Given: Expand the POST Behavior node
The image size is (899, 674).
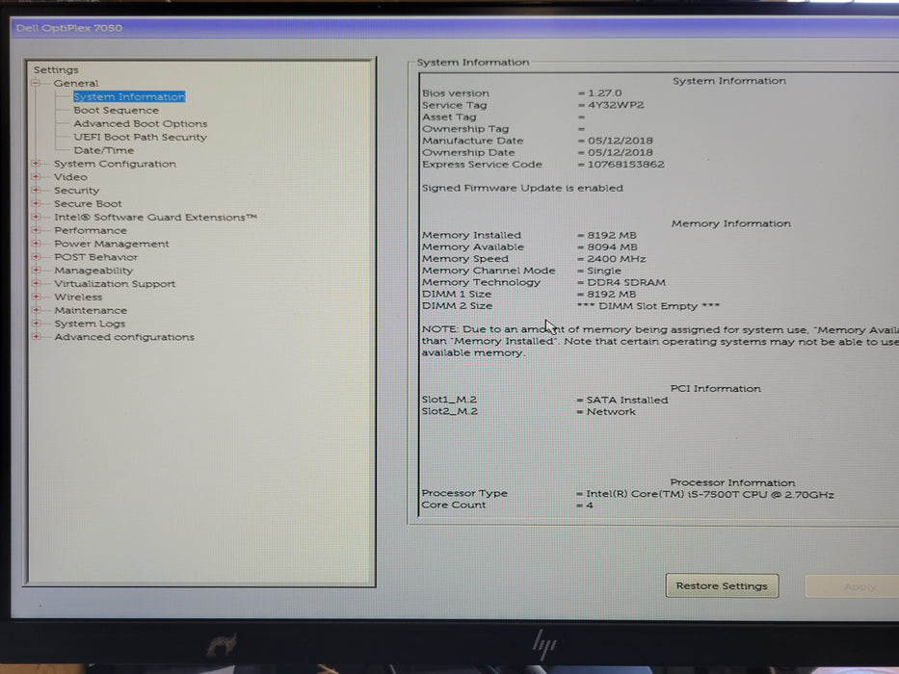Looking at the screenshot, I should tap(36, 257).
